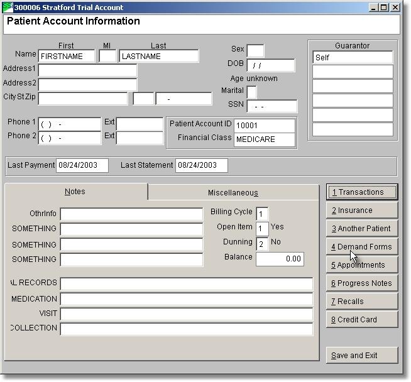
Task: Open the 2 Insurance button
Action: click(x=362, y=210)
